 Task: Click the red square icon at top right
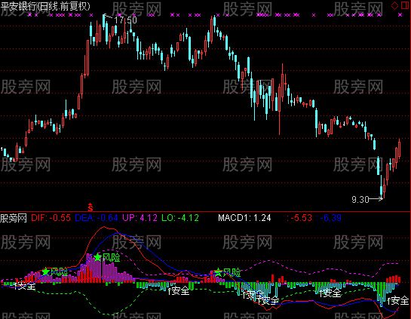coord(405,5)
